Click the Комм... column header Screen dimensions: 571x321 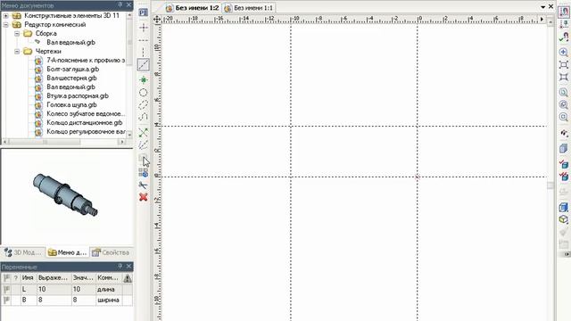pos(109,278)
